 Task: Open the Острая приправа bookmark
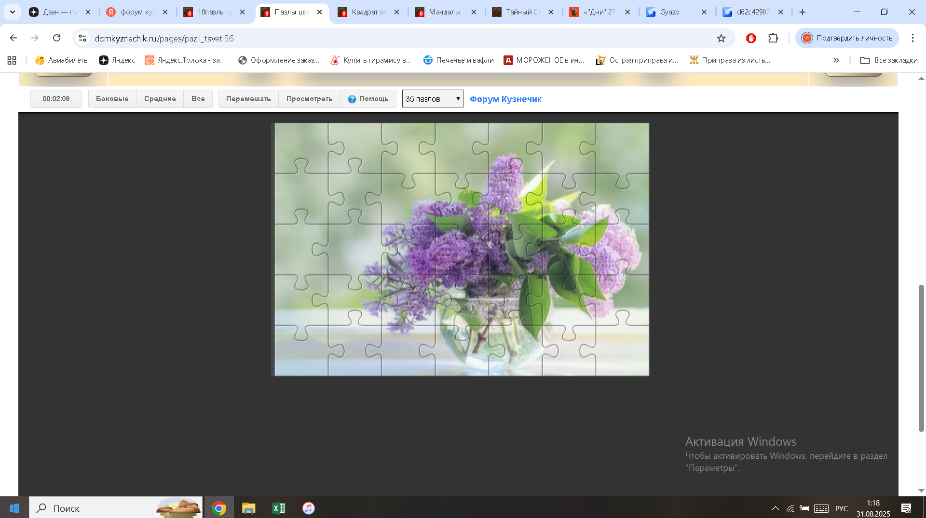click(637, 60)
